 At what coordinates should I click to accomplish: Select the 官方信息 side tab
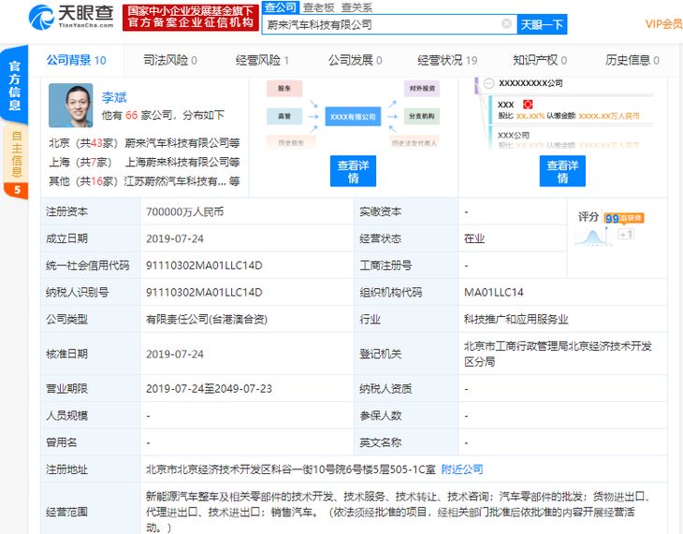(15, 85)
